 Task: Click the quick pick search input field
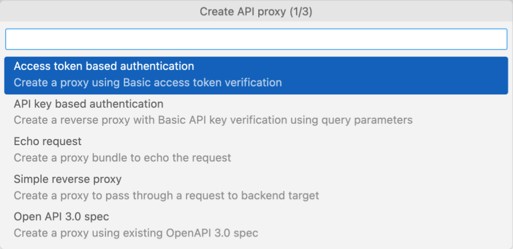click(256, 39)
